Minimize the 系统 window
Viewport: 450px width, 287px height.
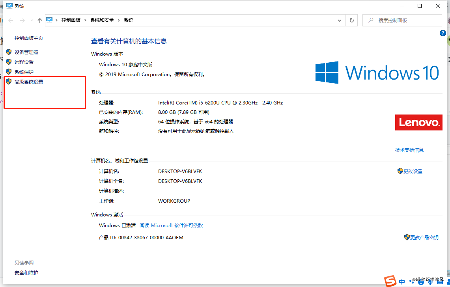point(402,6)
